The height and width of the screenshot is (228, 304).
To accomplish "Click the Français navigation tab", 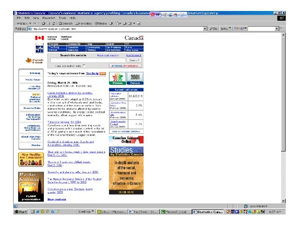I will pyautogui.click(x=57, y=44).
